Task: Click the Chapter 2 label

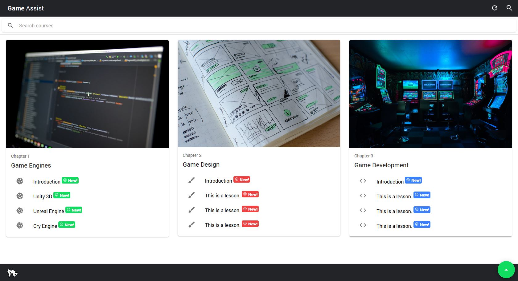Action: tap(192, 155)
